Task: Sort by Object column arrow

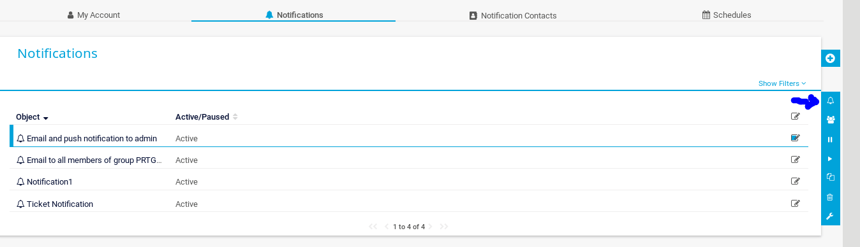Action: point(46,118)
